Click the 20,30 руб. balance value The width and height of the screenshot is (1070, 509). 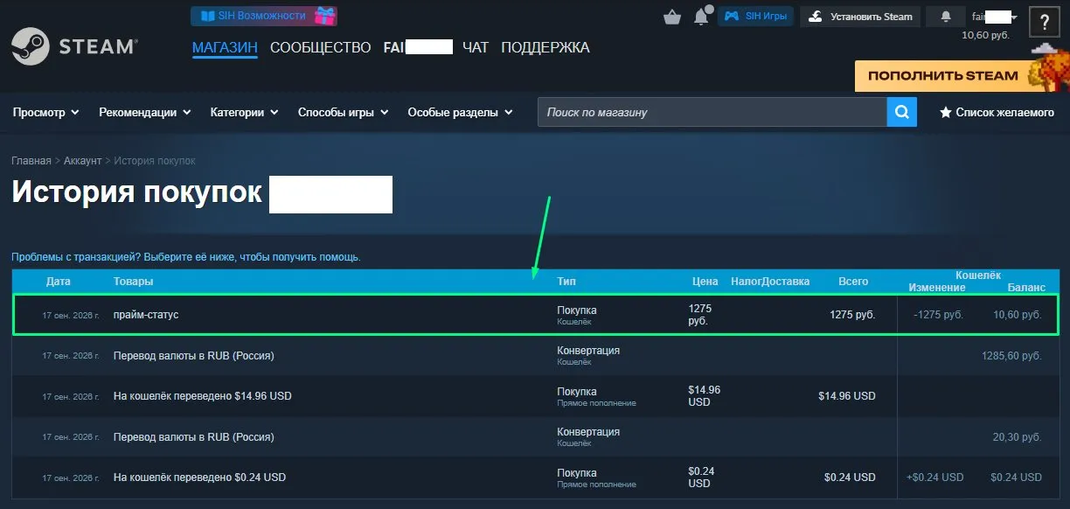click(1018, 437)
